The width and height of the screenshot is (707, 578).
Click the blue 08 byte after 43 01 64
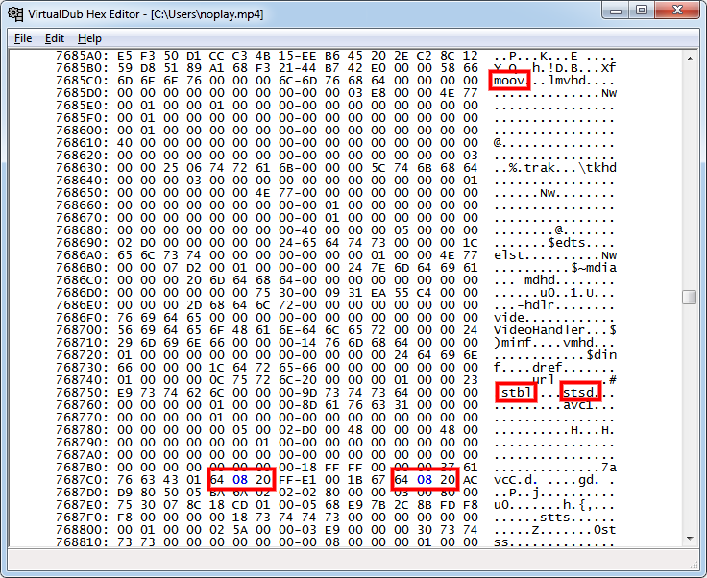240,480
